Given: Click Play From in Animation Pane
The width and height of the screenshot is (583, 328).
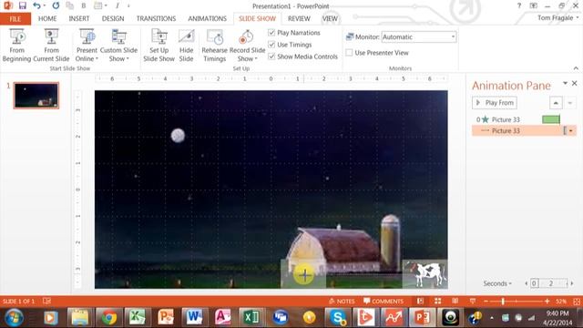Looking at the screenshot, I should pos(495,103).
